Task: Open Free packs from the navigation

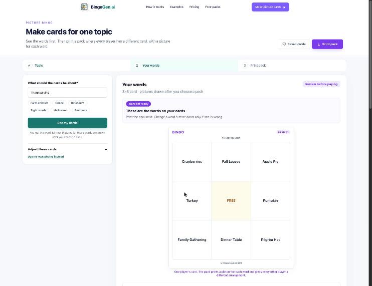Action: [213, 7]
